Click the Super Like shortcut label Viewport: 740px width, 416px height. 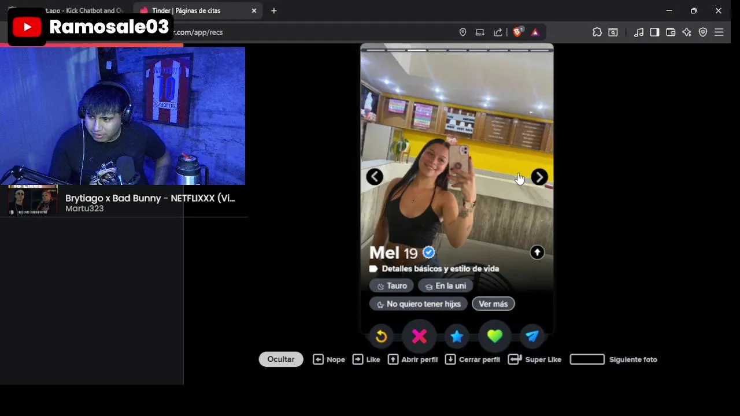click(x=543, y=359)
